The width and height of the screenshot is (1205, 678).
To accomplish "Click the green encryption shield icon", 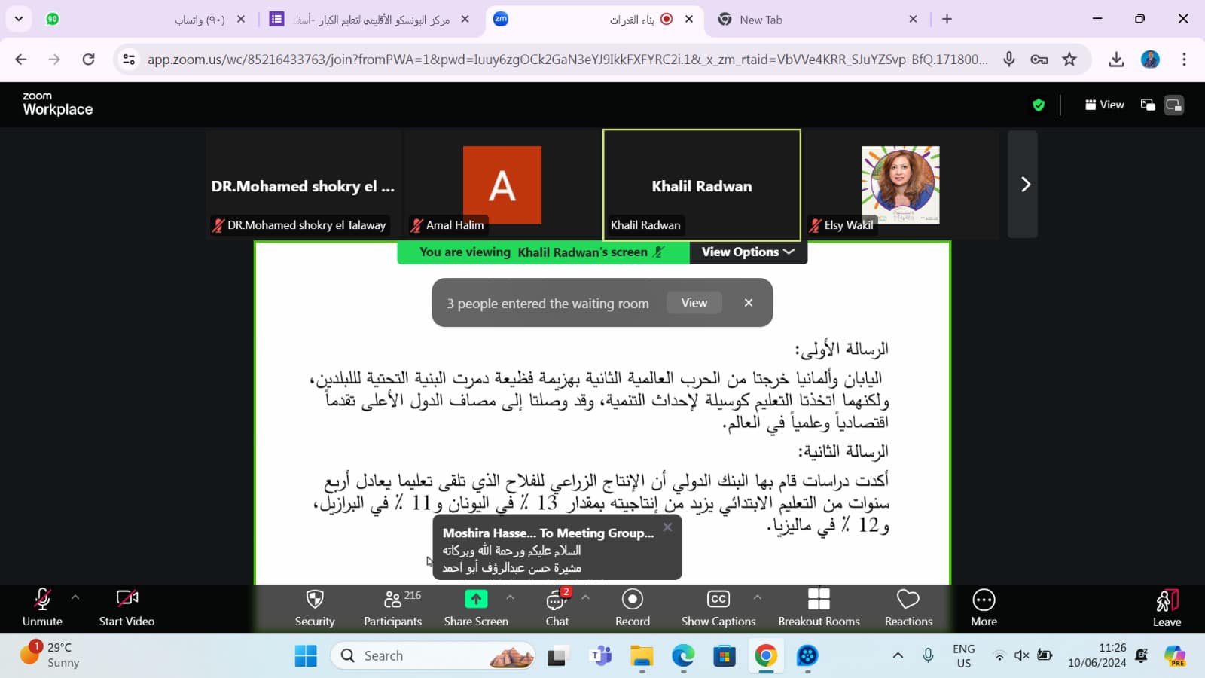I will [x=1039, y=105].
